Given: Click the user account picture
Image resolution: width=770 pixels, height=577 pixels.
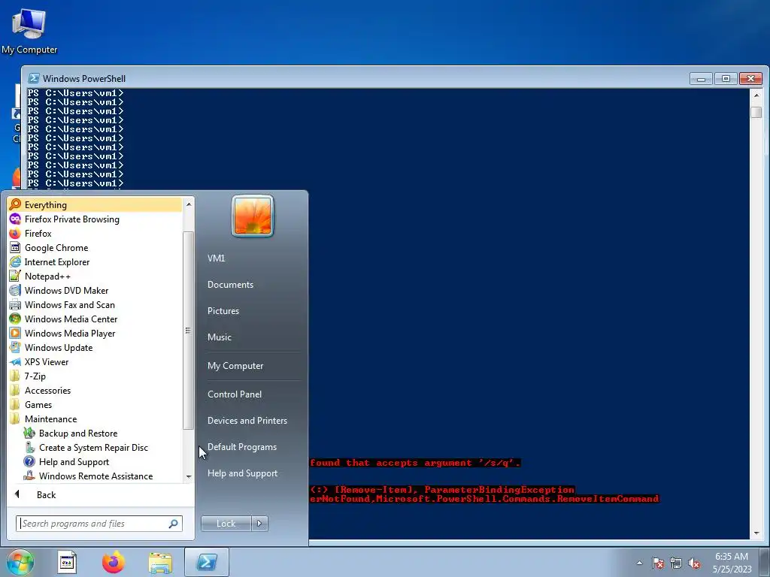Looking at the screenshot, I should (x=253, y=216).
